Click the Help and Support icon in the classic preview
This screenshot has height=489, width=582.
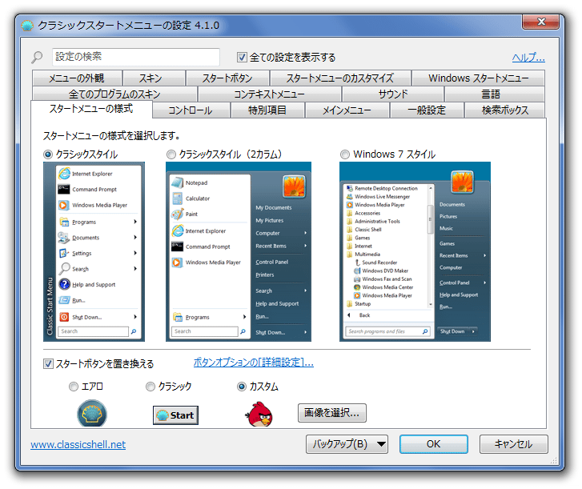[64, 284]
